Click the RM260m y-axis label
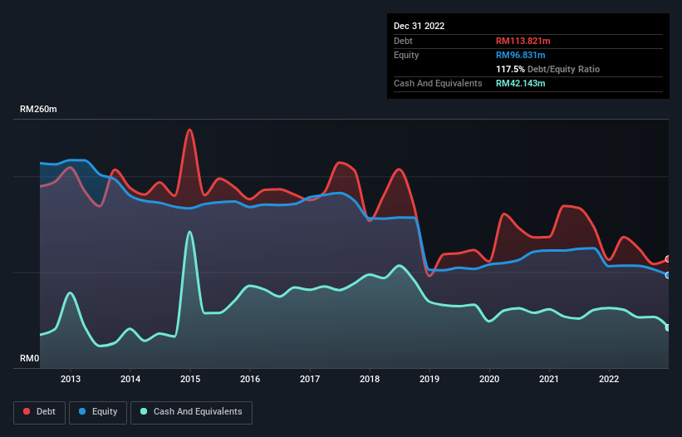This screenshot has width=682, height=437. coord(38,109)
